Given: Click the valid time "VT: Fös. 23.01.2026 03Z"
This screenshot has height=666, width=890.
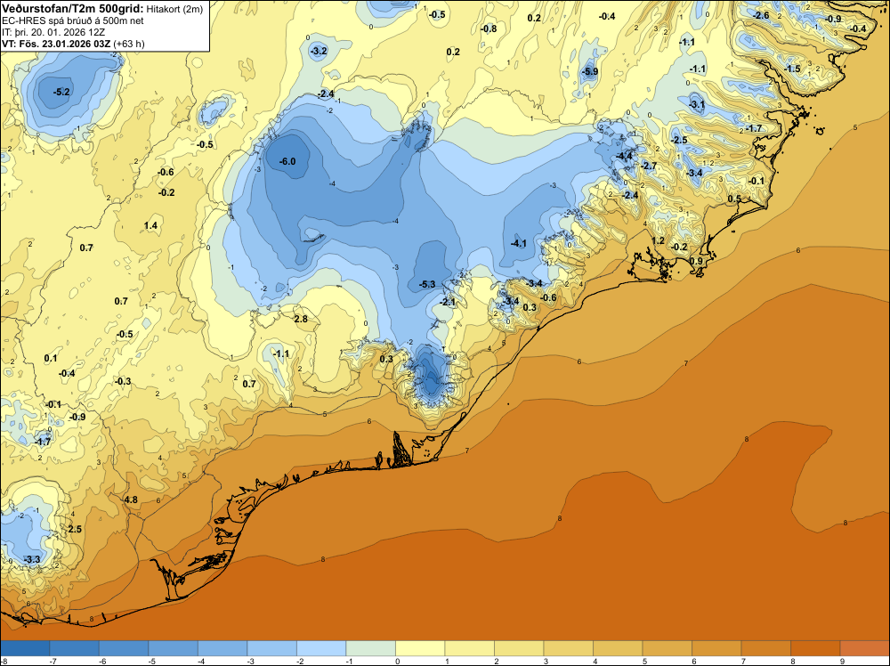Looking at the screenshot, I should [56, 44].
